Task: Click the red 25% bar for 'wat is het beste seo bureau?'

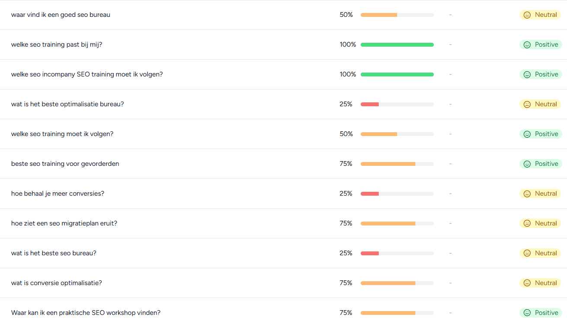Action: click(370, 253)
